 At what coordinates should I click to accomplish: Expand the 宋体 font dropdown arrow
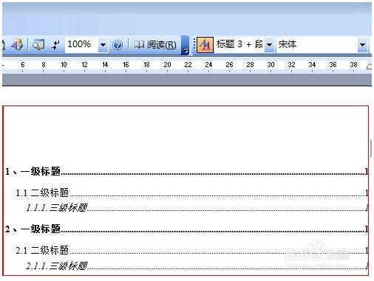click(x=362, y=45)
